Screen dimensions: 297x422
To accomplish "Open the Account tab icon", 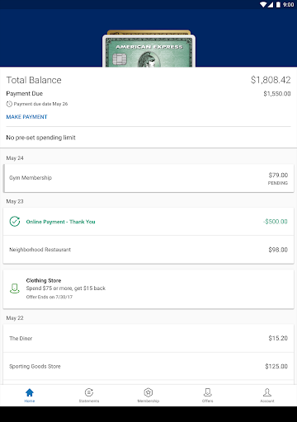I will point(267,392).
